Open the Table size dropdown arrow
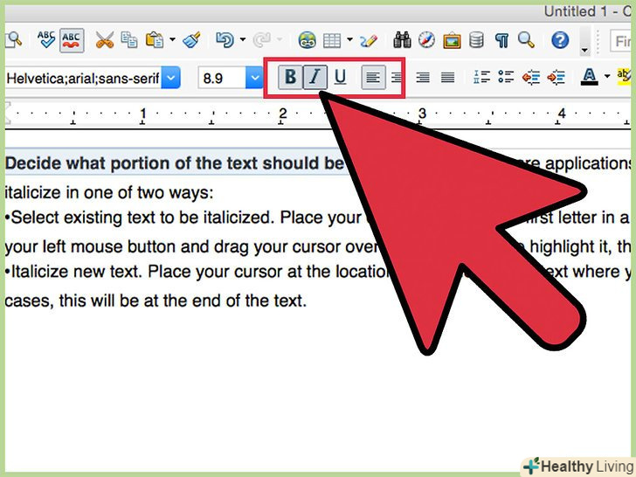This screenshot has width=636, height=477. point(349,40)
